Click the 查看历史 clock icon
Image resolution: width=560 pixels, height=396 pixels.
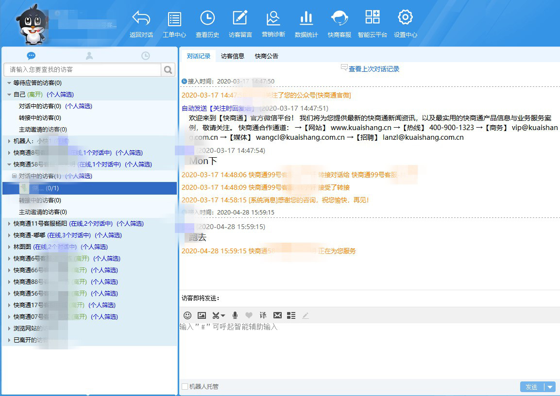[207, 18]
